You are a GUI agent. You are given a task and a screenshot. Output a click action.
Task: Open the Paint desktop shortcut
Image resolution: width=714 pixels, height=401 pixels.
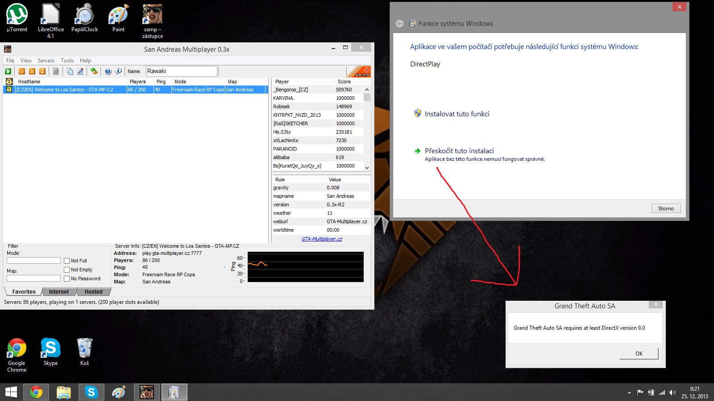pyautogui.click(x=118, y=18)
